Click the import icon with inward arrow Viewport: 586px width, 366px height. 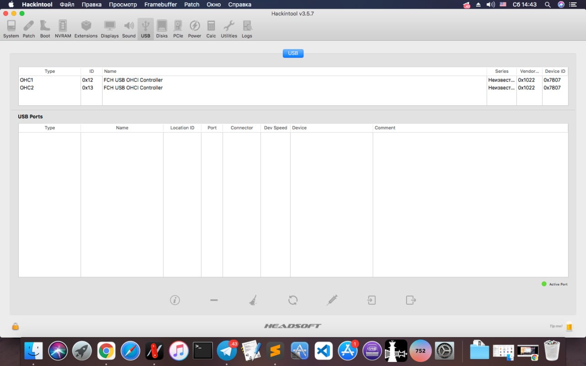click(371, 300)
